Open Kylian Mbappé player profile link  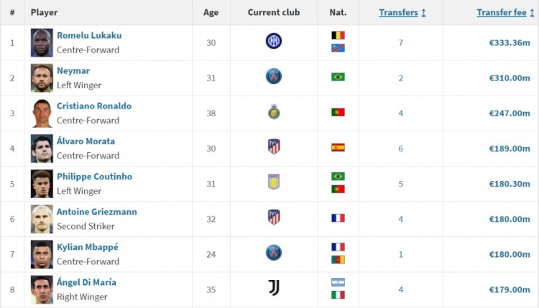point(88,246)
